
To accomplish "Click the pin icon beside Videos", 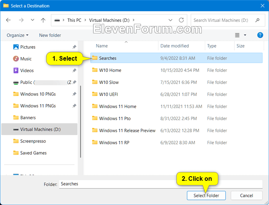I will [74, 70].
